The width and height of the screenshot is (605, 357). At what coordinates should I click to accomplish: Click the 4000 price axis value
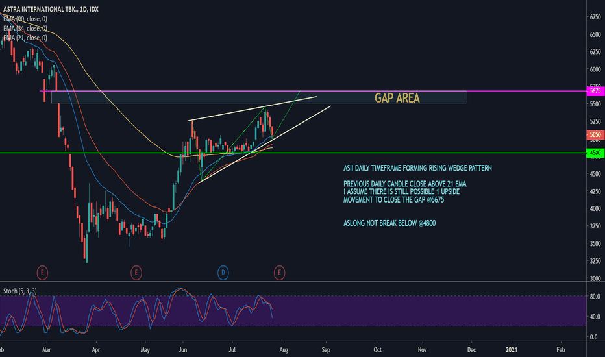[x=595, y=208]
